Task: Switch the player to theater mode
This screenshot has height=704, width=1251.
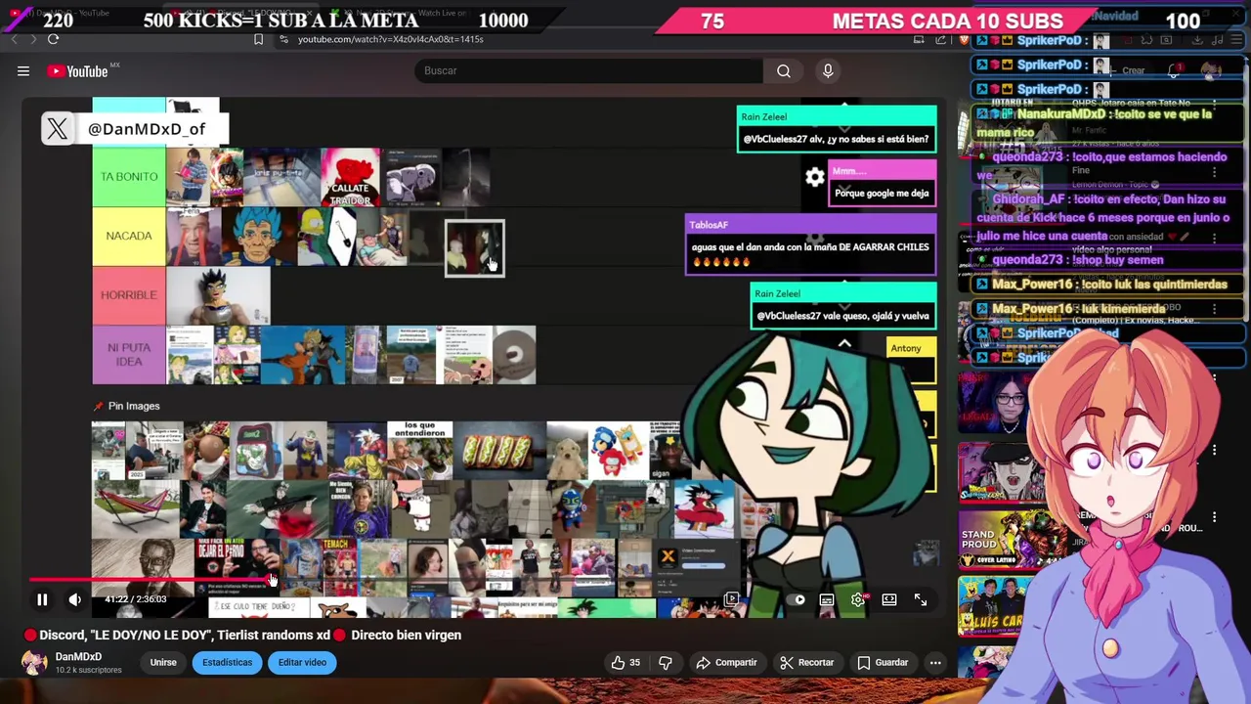Action: point(889,599)
